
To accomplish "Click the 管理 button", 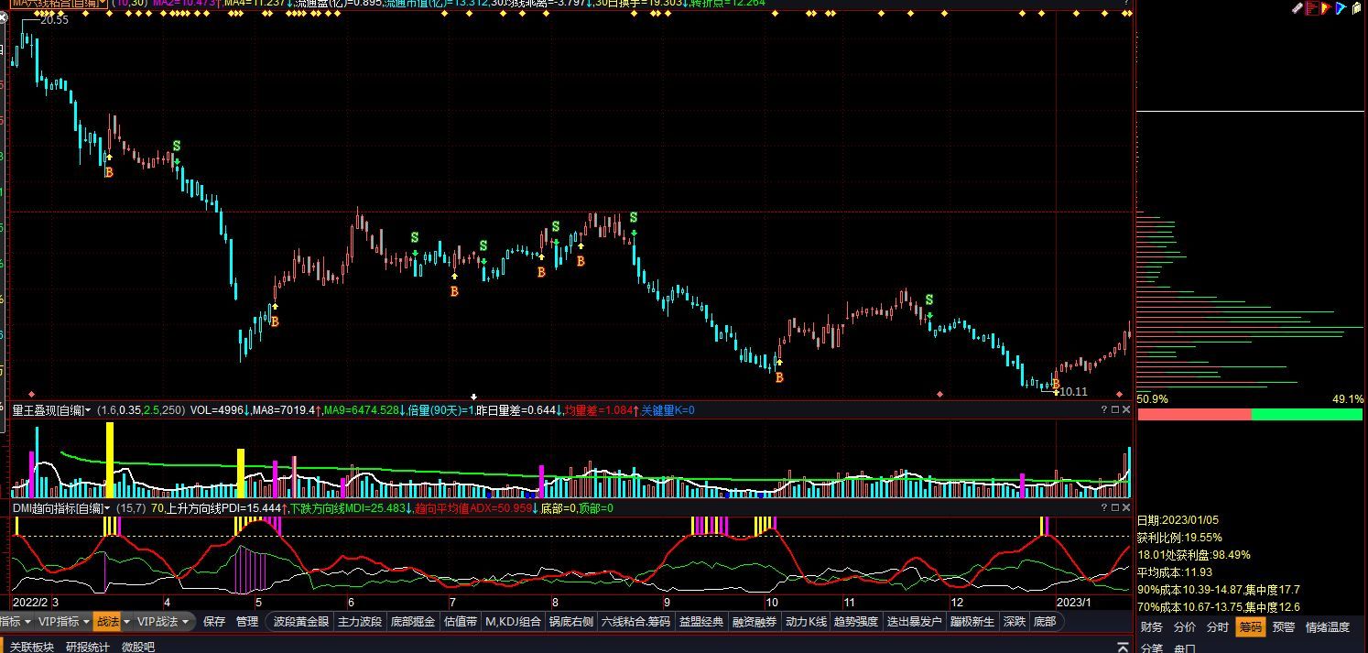I will tap(247, 622).
